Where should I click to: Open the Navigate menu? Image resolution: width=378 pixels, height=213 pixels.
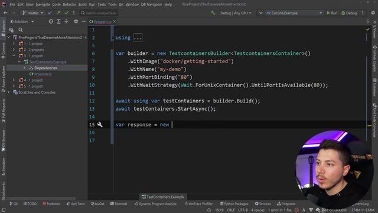click(x=43, y=4)
